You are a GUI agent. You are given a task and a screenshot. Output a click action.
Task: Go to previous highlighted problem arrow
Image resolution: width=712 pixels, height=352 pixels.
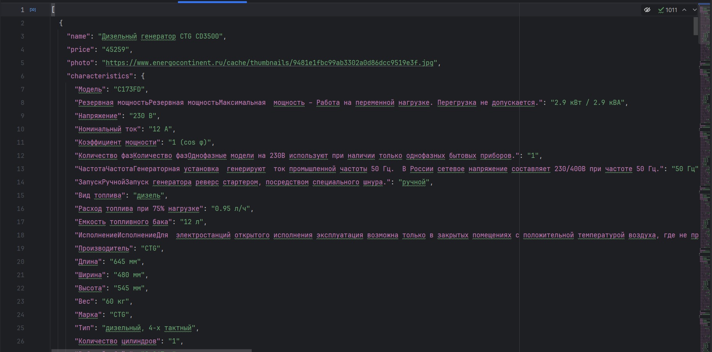pos(684,10)
